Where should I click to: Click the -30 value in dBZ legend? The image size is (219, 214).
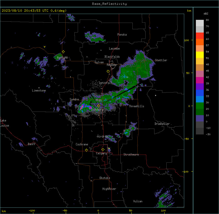(x=208, y=134)
